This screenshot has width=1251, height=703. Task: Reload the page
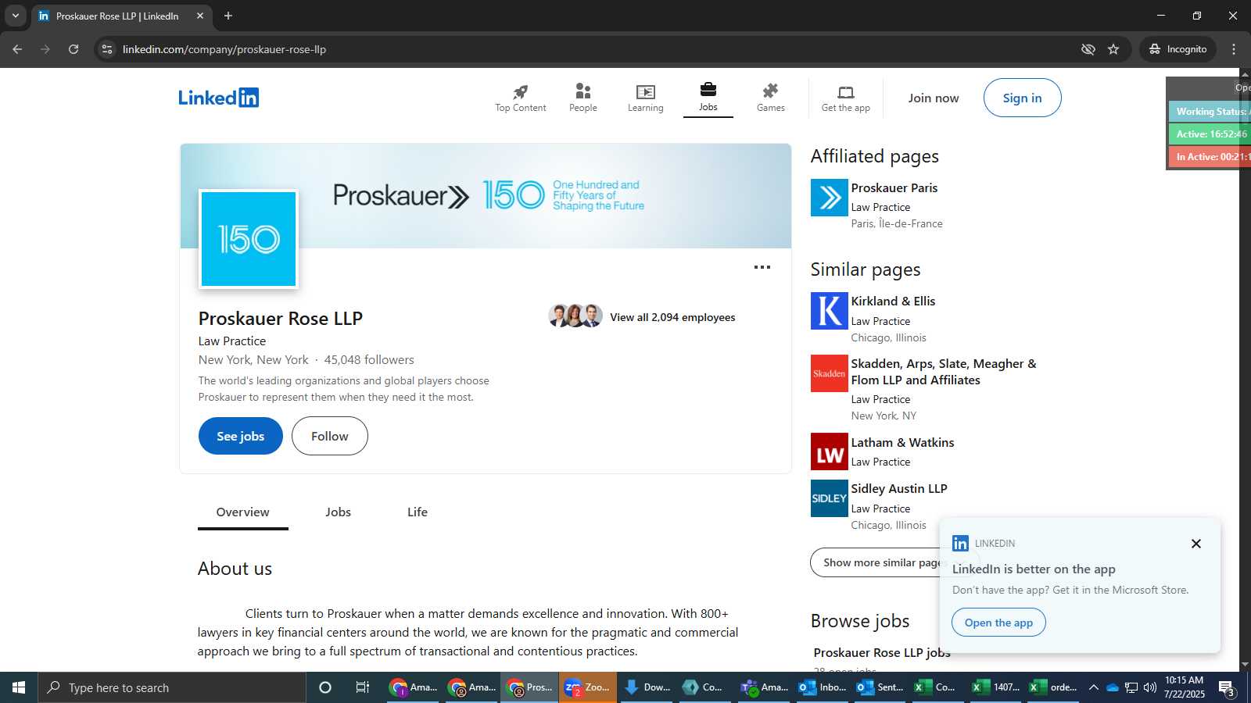click(73, 49)
